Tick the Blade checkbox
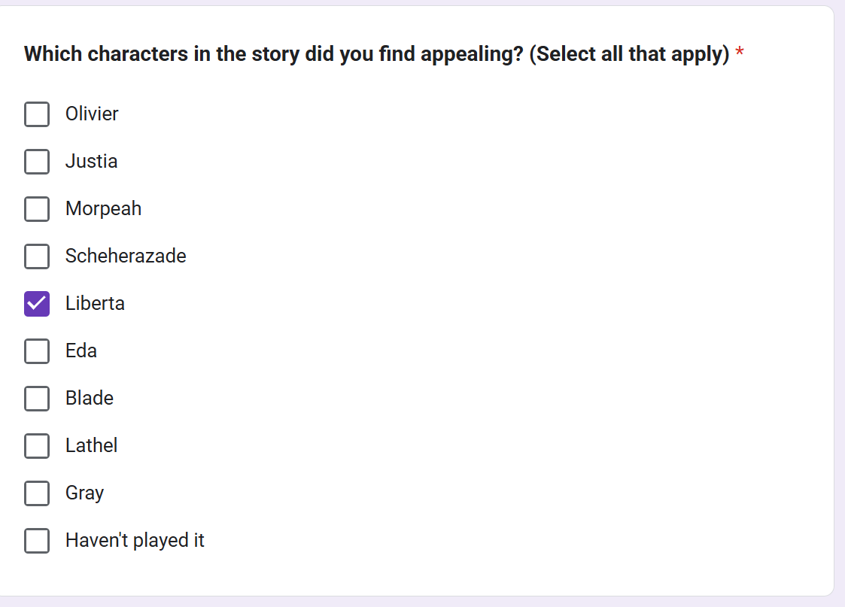 click(x=37, y=399)
